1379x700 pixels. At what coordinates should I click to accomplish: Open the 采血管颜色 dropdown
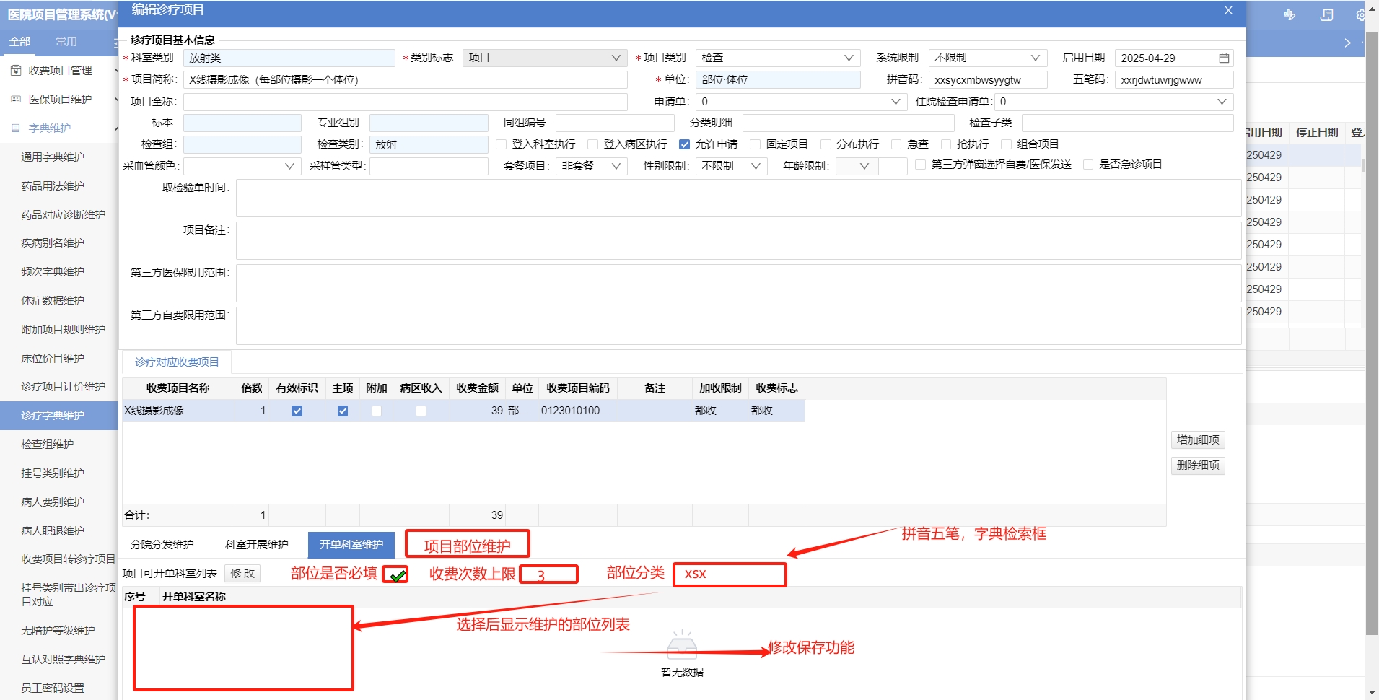tap(242, 166)
